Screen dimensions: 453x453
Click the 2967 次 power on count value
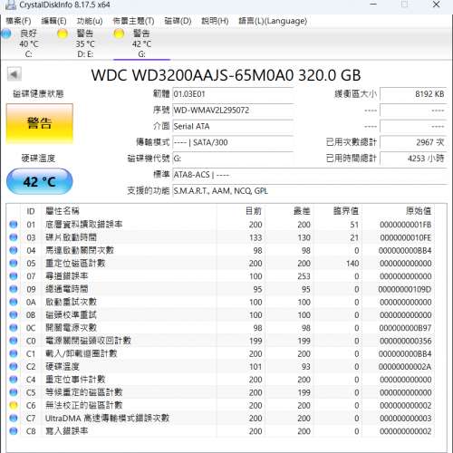point(413,142)
